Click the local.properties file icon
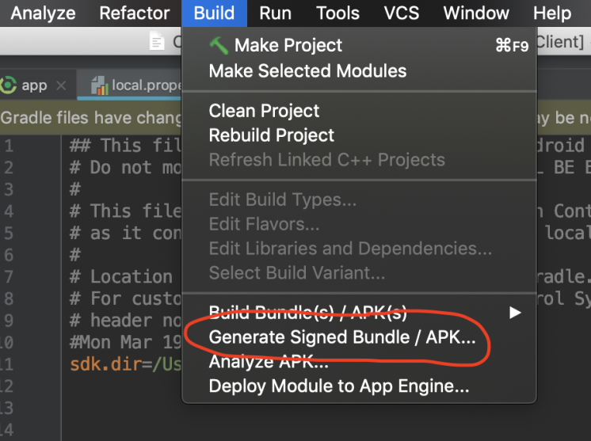591x441 pixels. pos(99,86)
